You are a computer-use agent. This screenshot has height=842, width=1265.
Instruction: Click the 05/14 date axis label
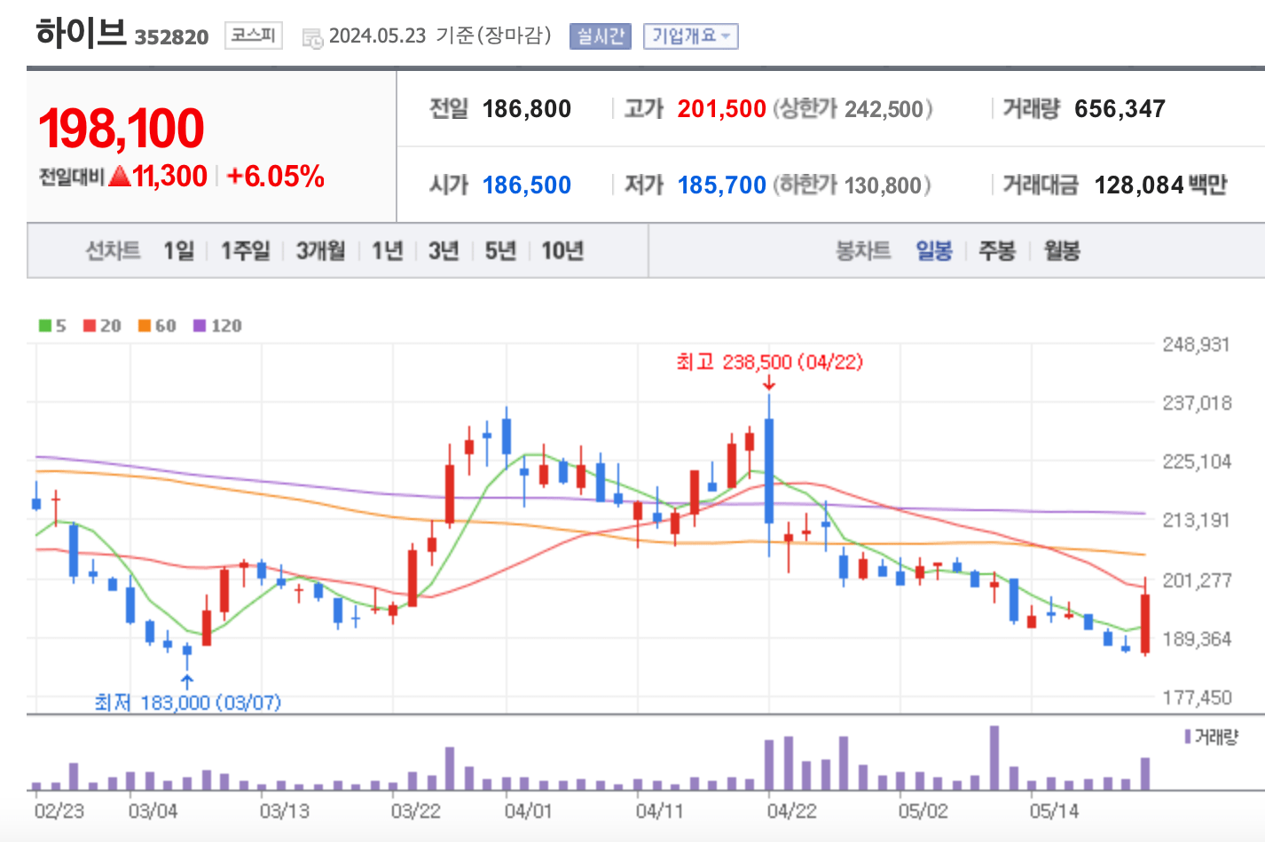pos(1054,811)
